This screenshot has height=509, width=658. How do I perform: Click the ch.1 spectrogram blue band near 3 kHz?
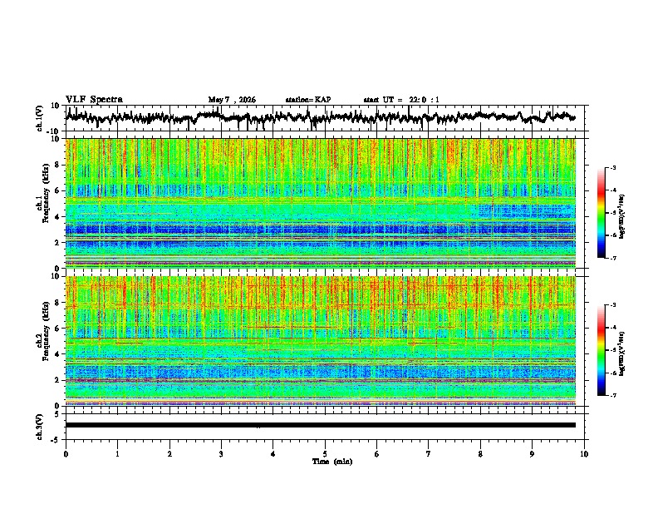point(320,230)
